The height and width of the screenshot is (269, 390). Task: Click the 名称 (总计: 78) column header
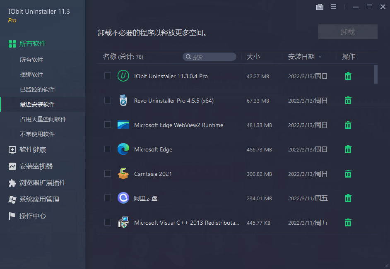(x=123, y=57)
